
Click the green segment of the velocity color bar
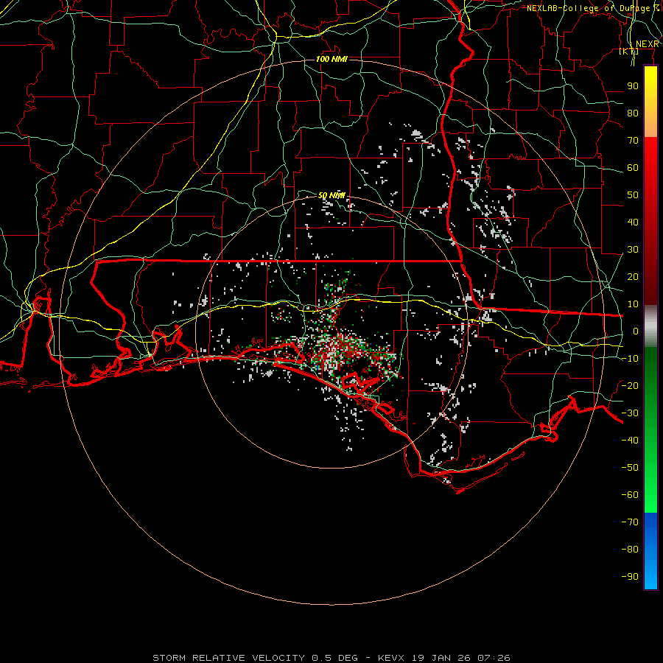[650, 429]
